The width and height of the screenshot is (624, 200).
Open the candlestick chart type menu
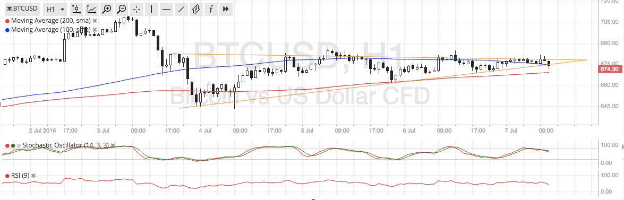coord(76,8)
